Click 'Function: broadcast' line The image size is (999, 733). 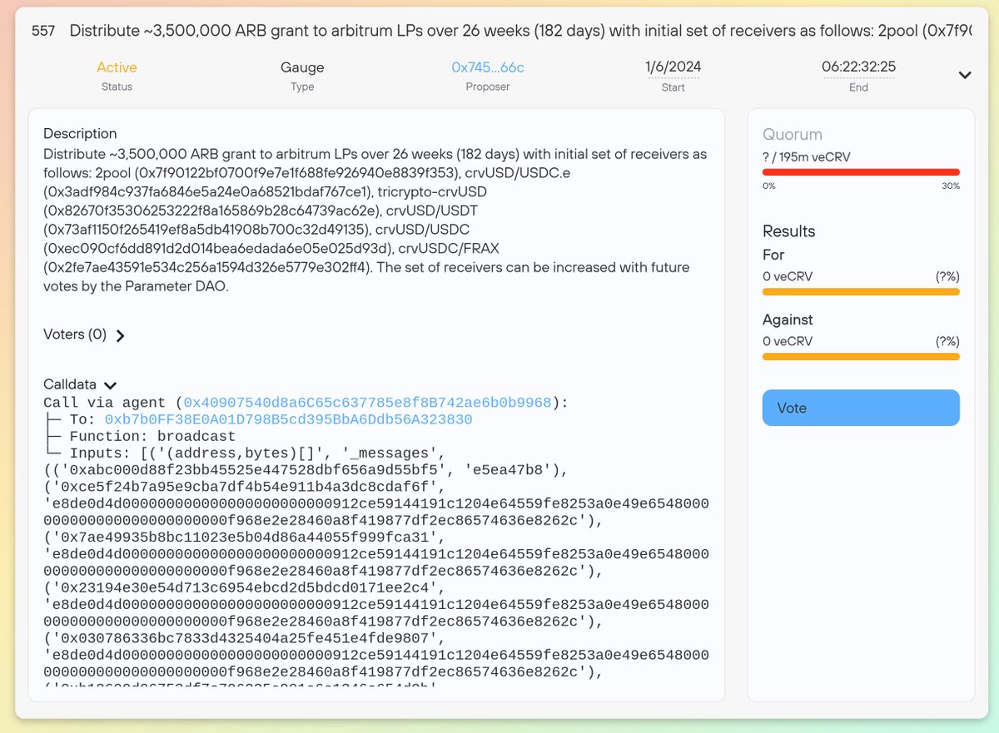[x=152, y=436]
